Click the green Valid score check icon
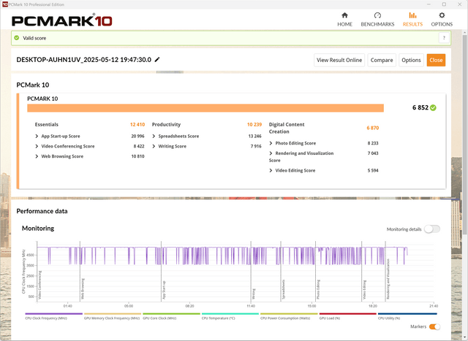 [x=17, y=38]
